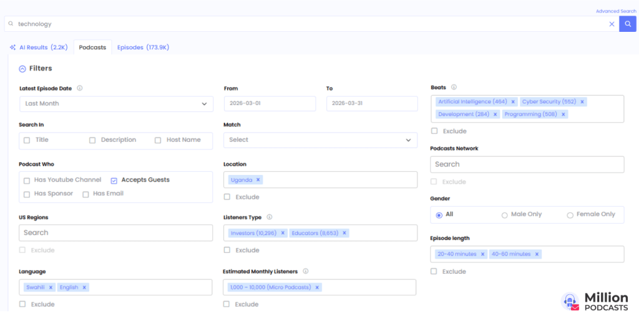Uncheck the Accepts Guests checkbox
The width and height of the screenshot is (639, 323).
pos(114,181)
